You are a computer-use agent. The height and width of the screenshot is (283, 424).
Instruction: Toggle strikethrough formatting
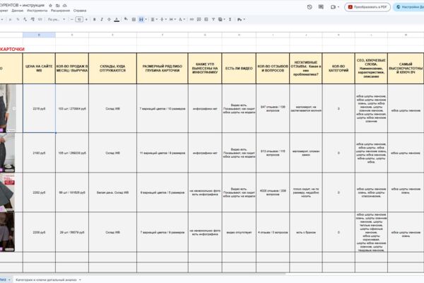[109, 20]
